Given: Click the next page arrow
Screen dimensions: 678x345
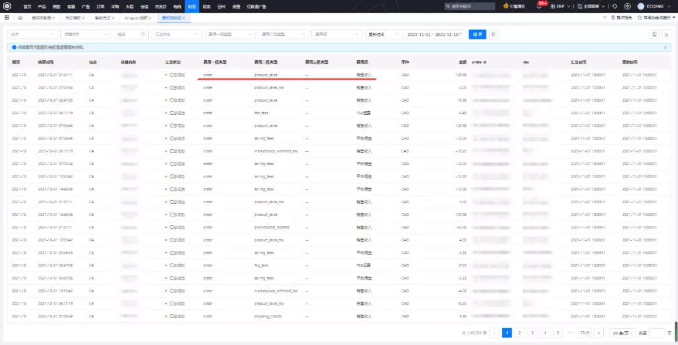Looking at the screenshot, I should coord(599,332).
